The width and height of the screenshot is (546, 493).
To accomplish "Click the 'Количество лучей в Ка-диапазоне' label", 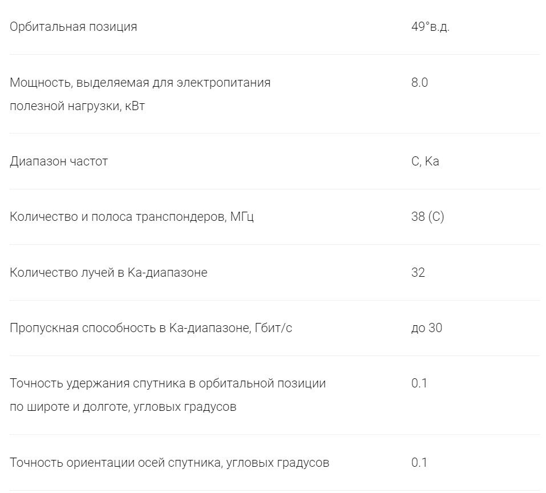I will (108, 273).
